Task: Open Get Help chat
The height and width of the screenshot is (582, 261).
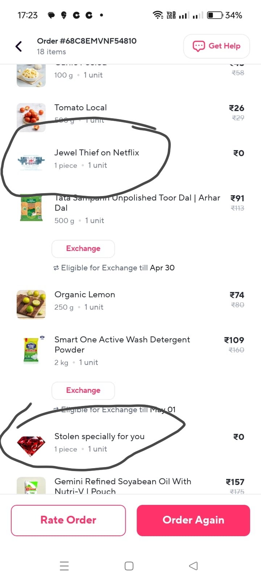Action: 216,46
